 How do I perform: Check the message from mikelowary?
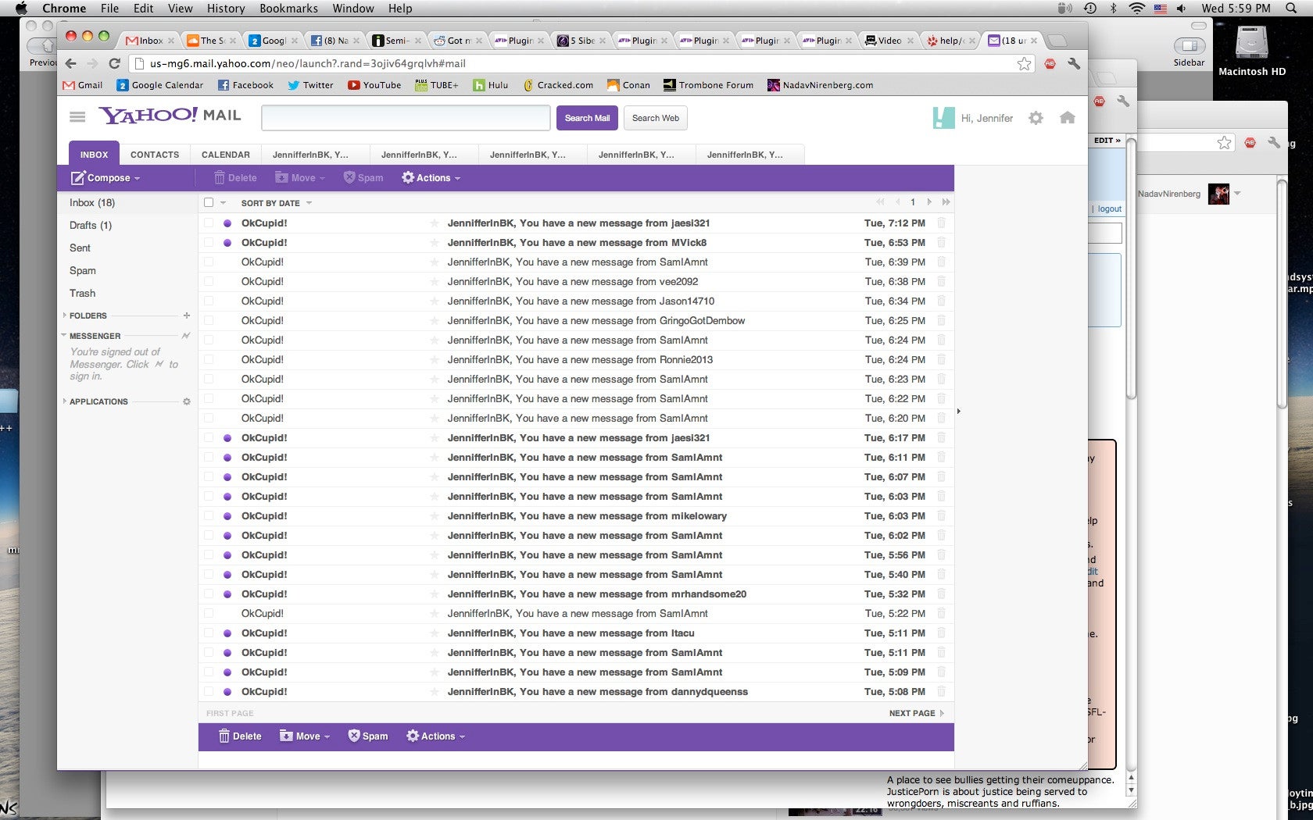pos(209,516)
